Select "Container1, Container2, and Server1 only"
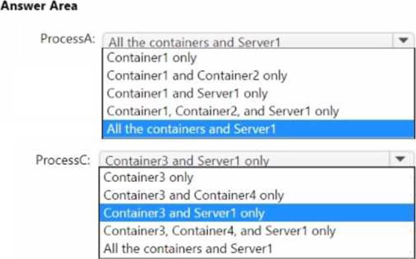Screen dimensions: 416x259 point(223,111)
